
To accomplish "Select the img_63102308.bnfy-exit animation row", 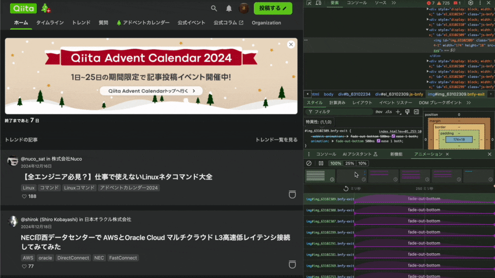I will click(399, 210).
